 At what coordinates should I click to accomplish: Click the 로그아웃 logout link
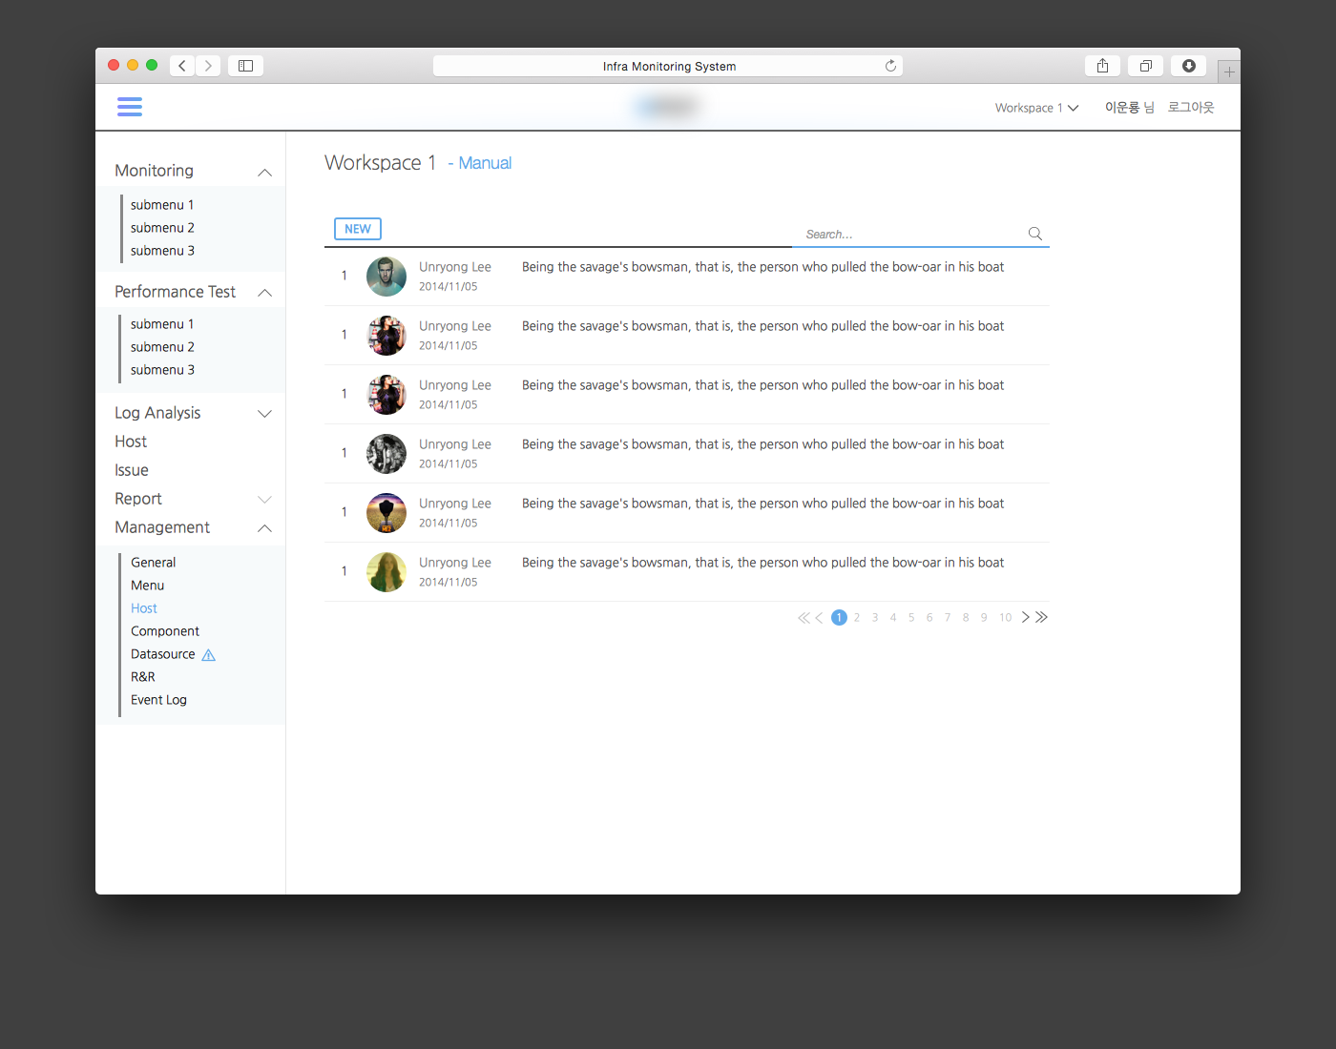click(x=1191, y=108)
